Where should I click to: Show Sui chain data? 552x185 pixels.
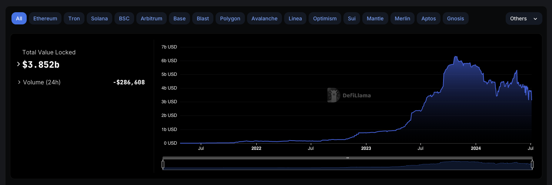coord(352,18)
